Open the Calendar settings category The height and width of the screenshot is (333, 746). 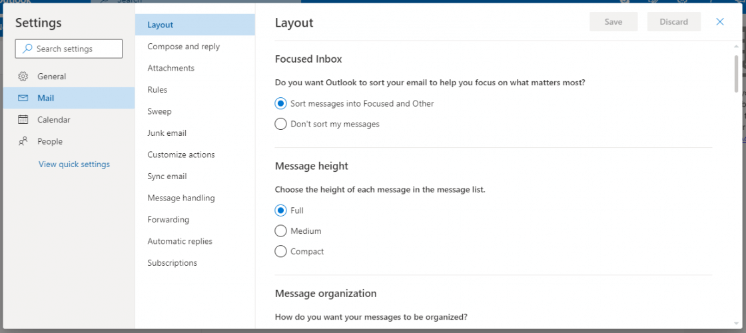(x=69, y=119)
